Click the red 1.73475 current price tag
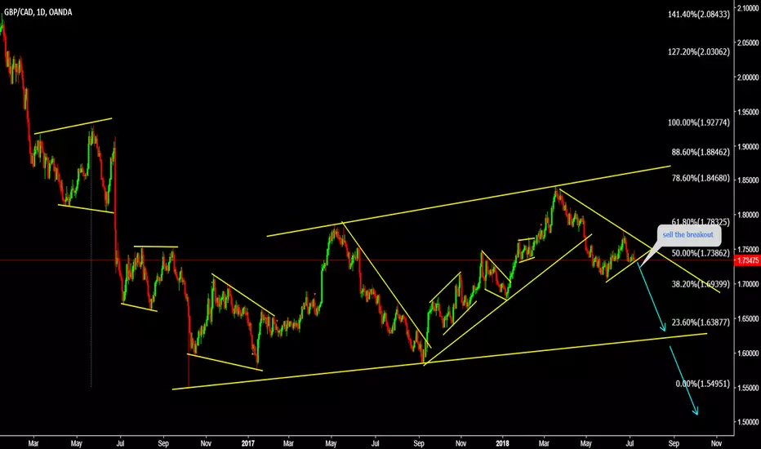 click(x=748, y=260)
